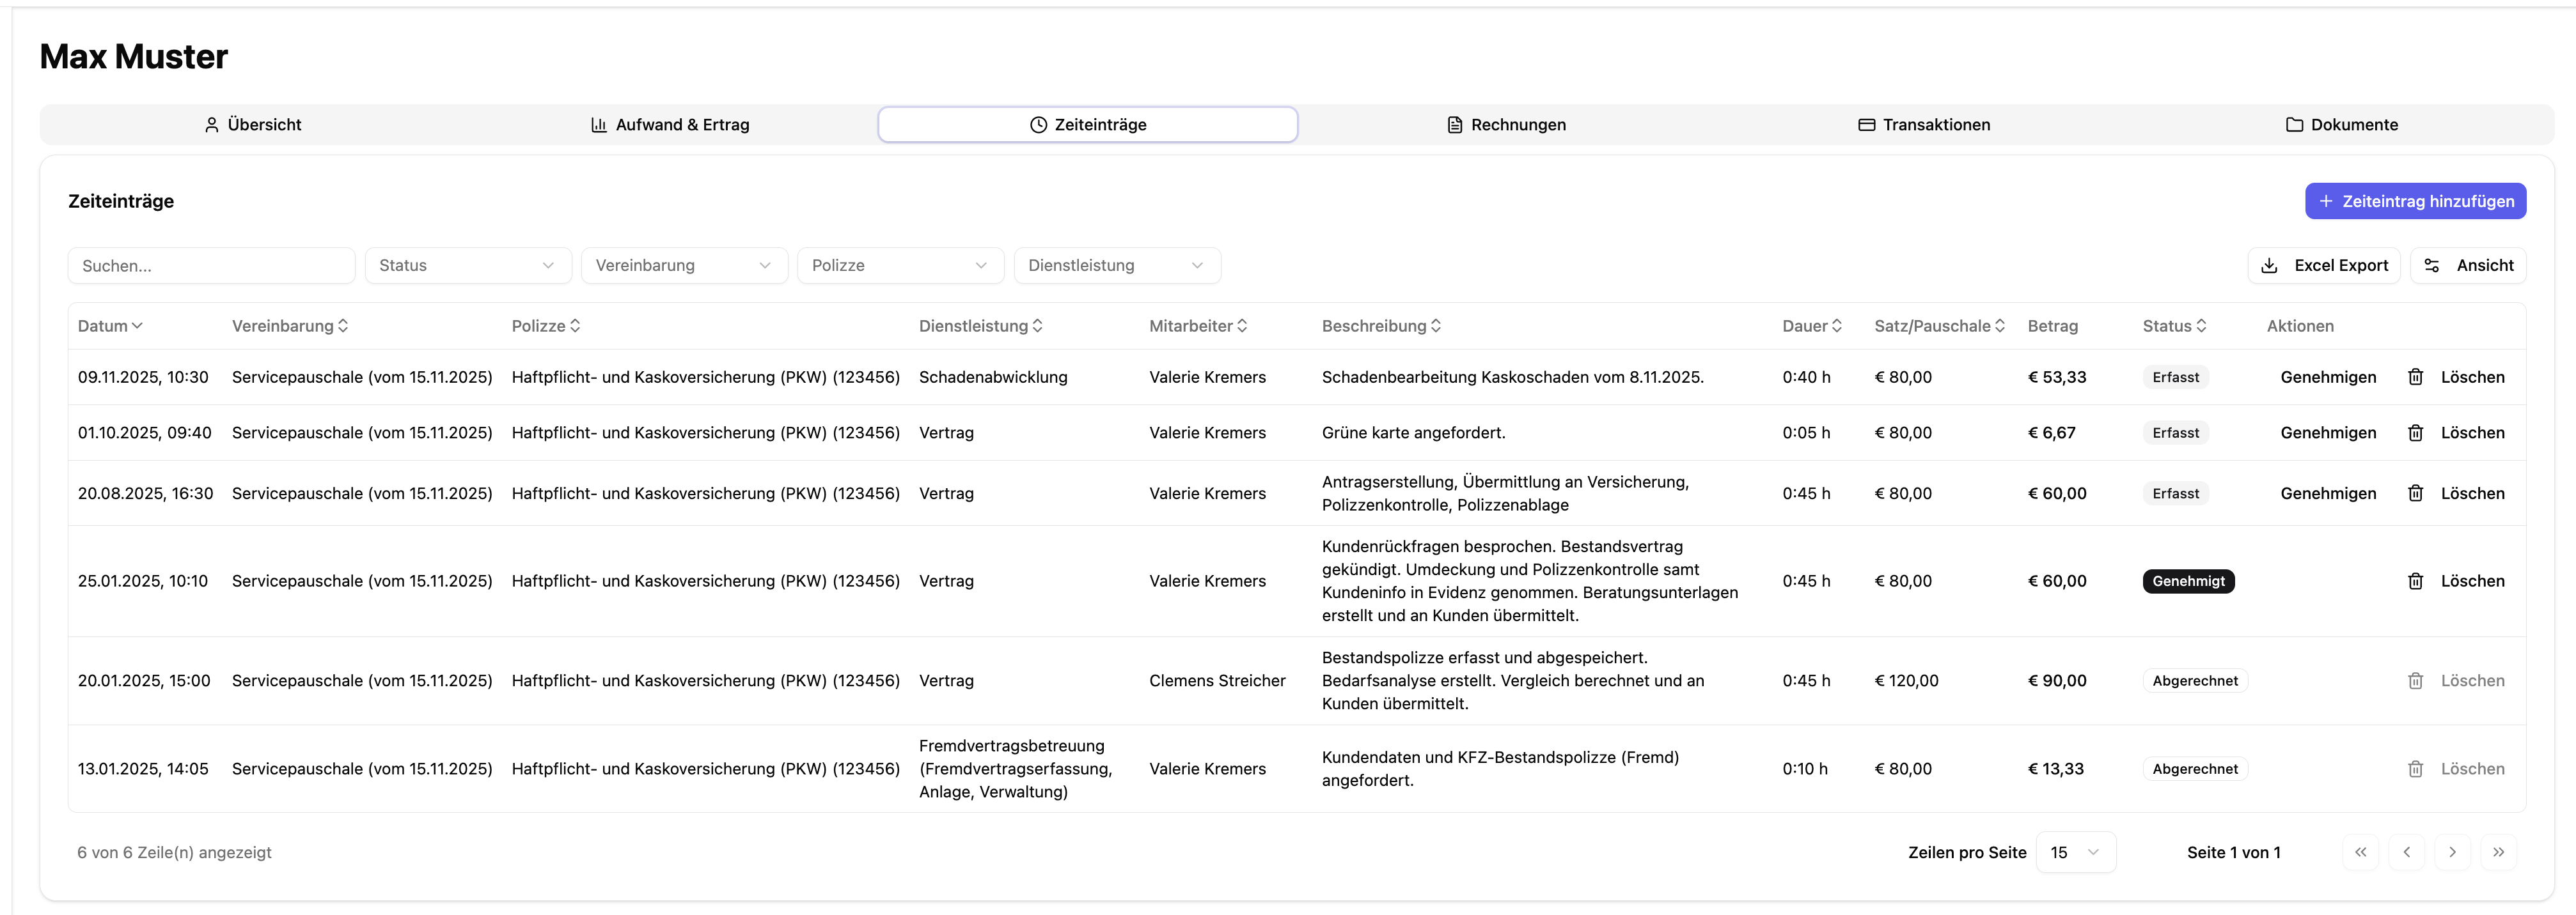Click trash icon for 25.01.2025 entry

2415,581
